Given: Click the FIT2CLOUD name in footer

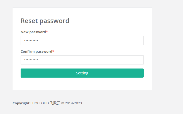Looking at the screenshot, I should pyautogui.click(x=40, y=103).
